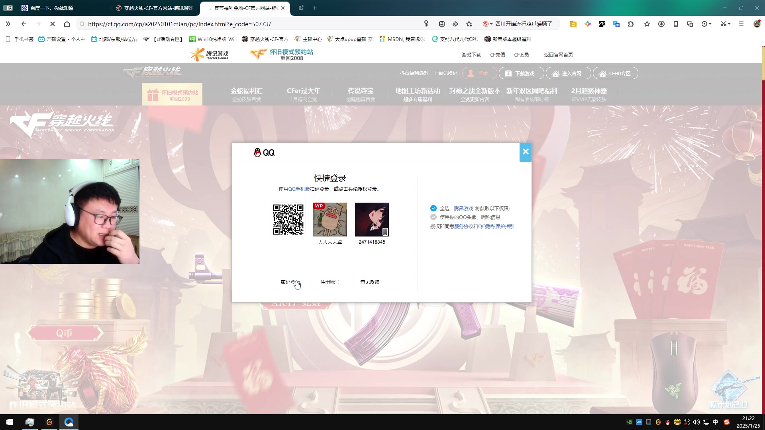
Task: Open the OBS tray icon
Action: coord(687,422)
